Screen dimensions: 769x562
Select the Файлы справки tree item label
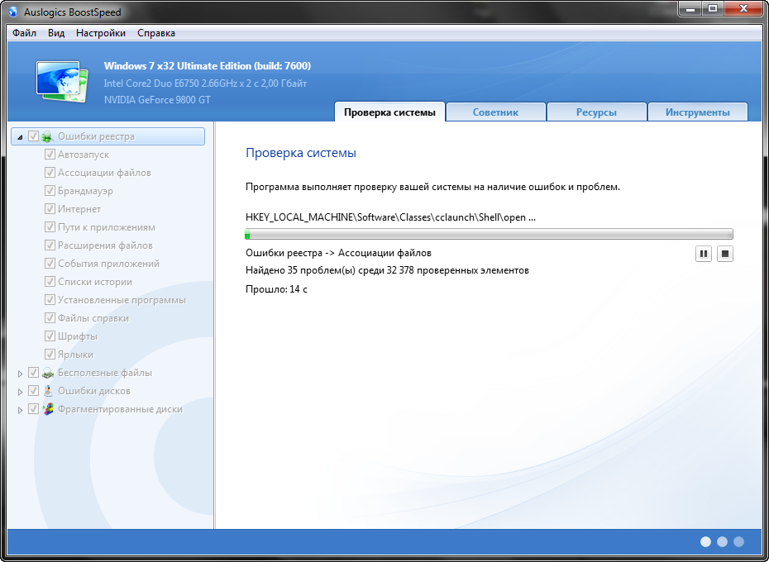(93, 318)
